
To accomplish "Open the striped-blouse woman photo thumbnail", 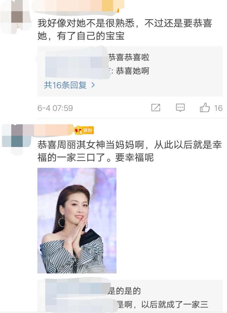I will click(x=77, y=220).
